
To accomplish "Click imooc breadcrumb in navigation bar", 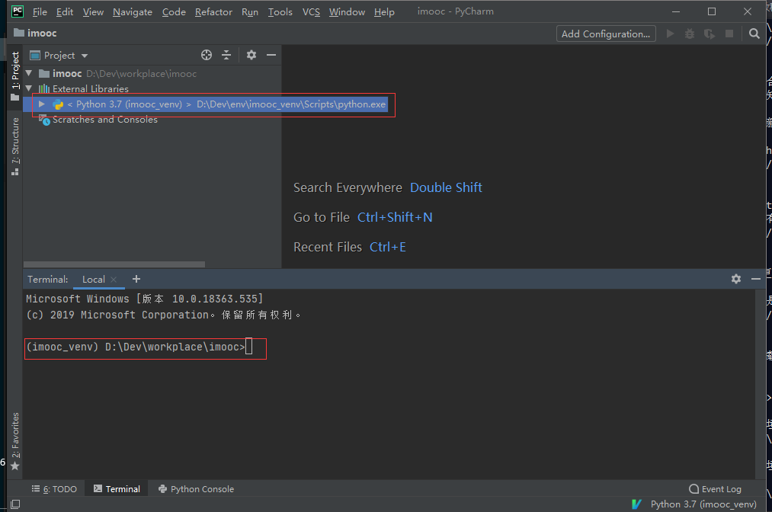I will tap(36, 33).
